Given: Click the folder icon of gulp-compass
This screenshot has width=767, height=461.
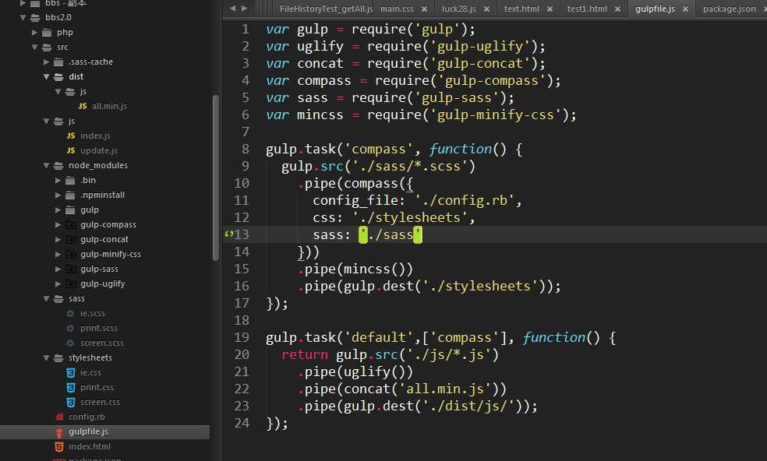Looking at the screenshot, I should pyautogui.click(x=71, y=225).
